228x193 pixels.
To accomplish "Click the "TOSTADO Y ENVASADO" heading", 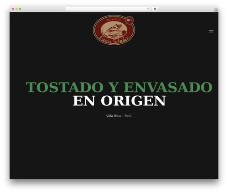I will [x=119, y=87].
